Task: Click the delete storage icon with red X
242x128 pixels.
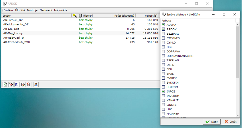Action: 29,84
